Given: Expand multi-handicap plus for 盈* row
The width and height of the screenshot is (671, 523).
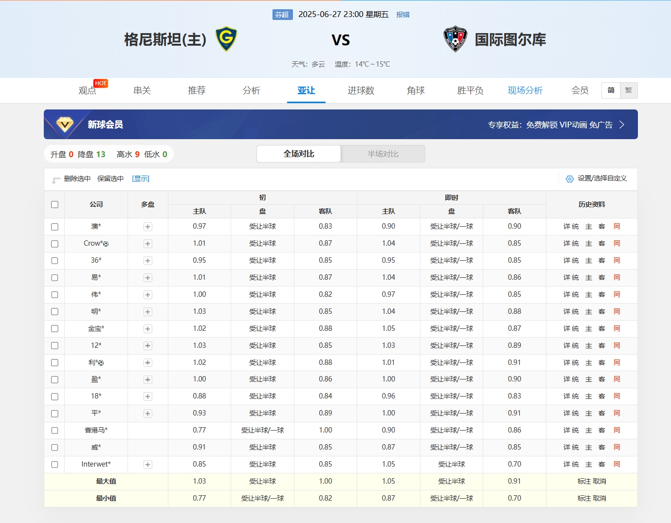Looking at the screenshot, I should (148, 379).
